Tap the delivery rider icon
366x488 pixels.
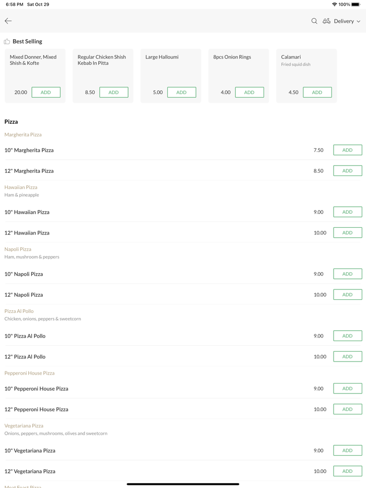tap(326, 21)
